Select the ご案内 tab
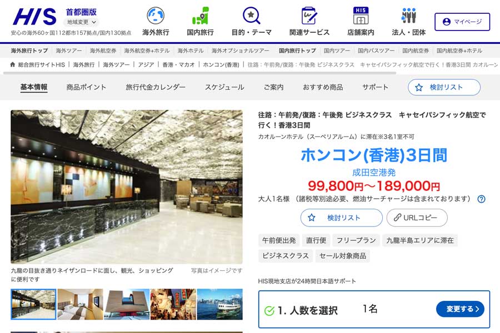500x333 pixels. pyautogui.click(x=273, y=87)
